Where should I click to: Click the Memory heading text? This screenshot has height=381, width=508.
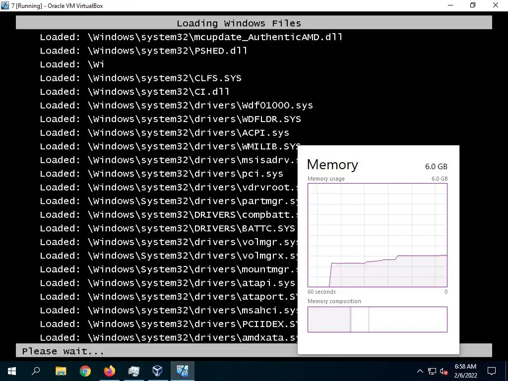tap(332, 165)
